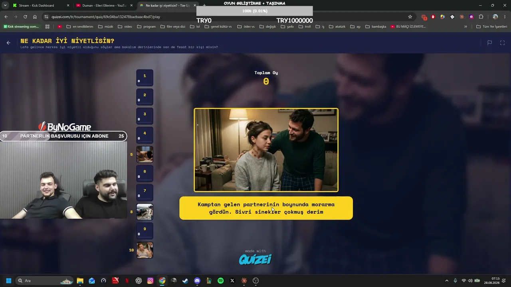Viewport: 511px width, 287px height.
Task: Select tier slot number 7
Action: [145, 193]
